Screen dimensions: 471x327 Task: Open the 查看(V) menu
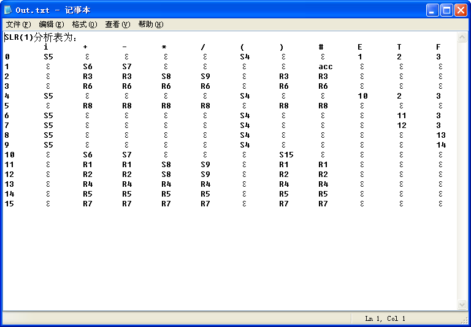[118, 24]
